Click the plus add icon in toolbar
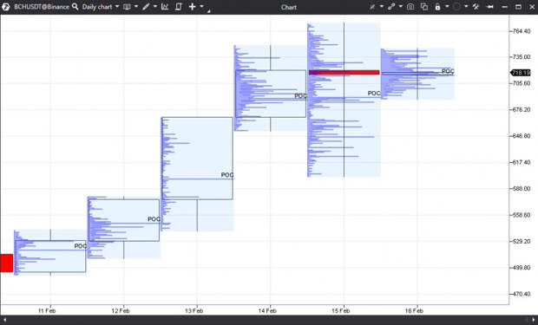The width and height of the screenshot is (538, 325). tap(193, 7)
